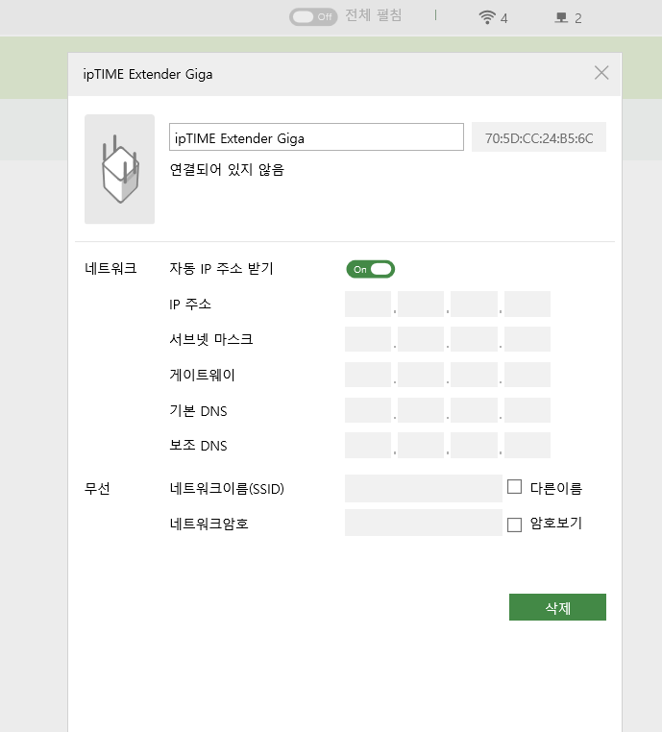
Task: Check the 암호보기 checkbox
Action: [x=514, y=525]
